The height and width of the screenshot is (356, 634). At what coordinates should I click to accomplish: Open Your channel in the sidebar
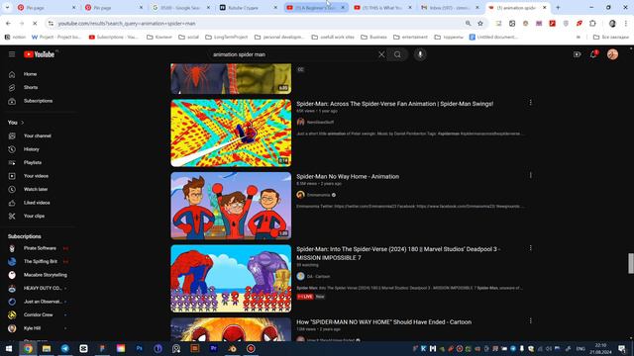pyautogui.click(x=39, y=136)
